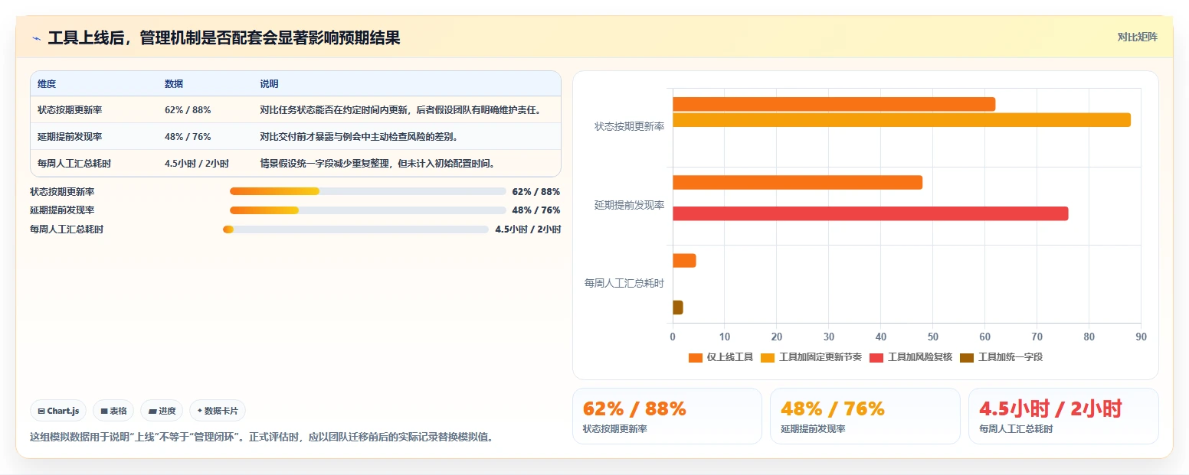Viewport: 1189px width, 475px height.
Task: Click the yellow 88 bar in the chart
Action: 902,120
